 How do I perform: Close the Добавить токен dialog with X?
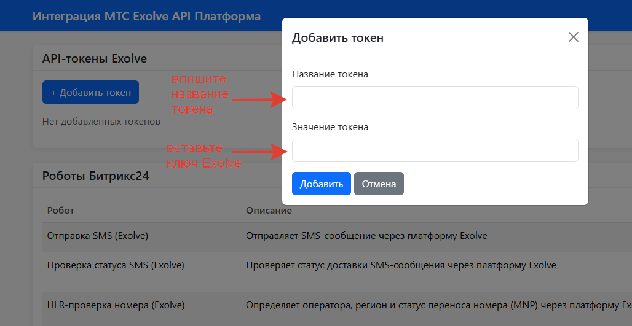pos(573,37)
